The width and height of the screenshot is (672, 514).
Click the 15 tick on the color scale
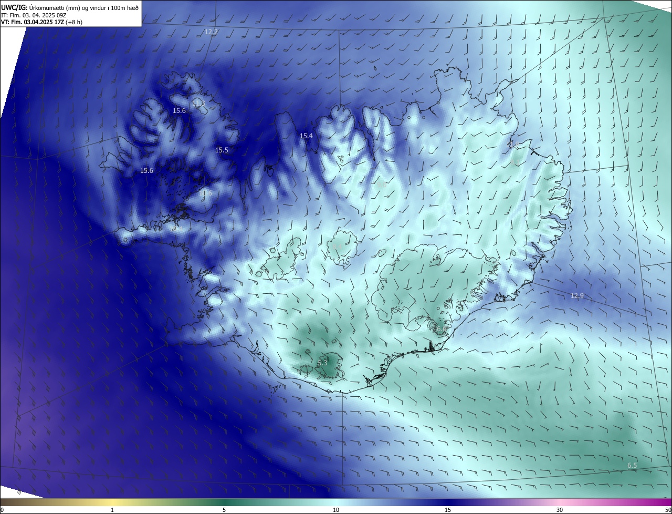(x=448, y=510)
